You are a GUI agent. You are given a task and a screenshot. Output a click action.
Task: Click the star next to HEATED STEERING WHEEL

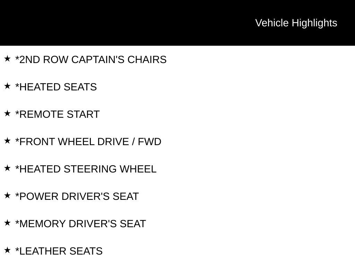pyautogui.click(x=7, y=168)
